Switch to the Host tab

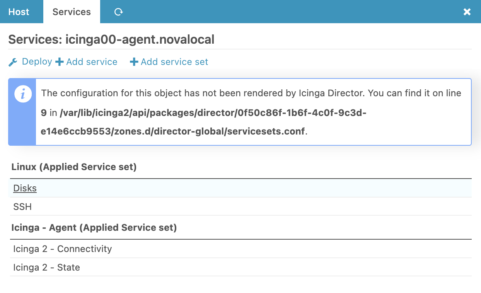[x=18, y=12]
